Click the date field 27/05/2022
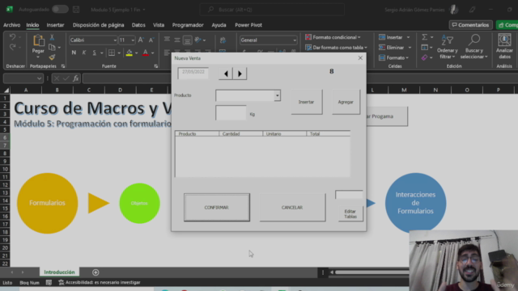 (193, 73)
